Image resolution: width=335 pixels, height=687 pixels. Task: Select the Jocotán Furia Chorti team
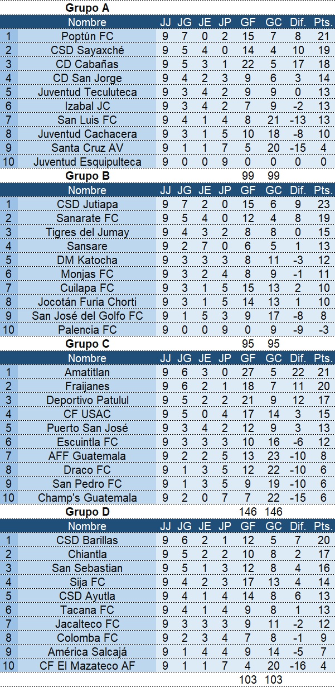(87, 302)
